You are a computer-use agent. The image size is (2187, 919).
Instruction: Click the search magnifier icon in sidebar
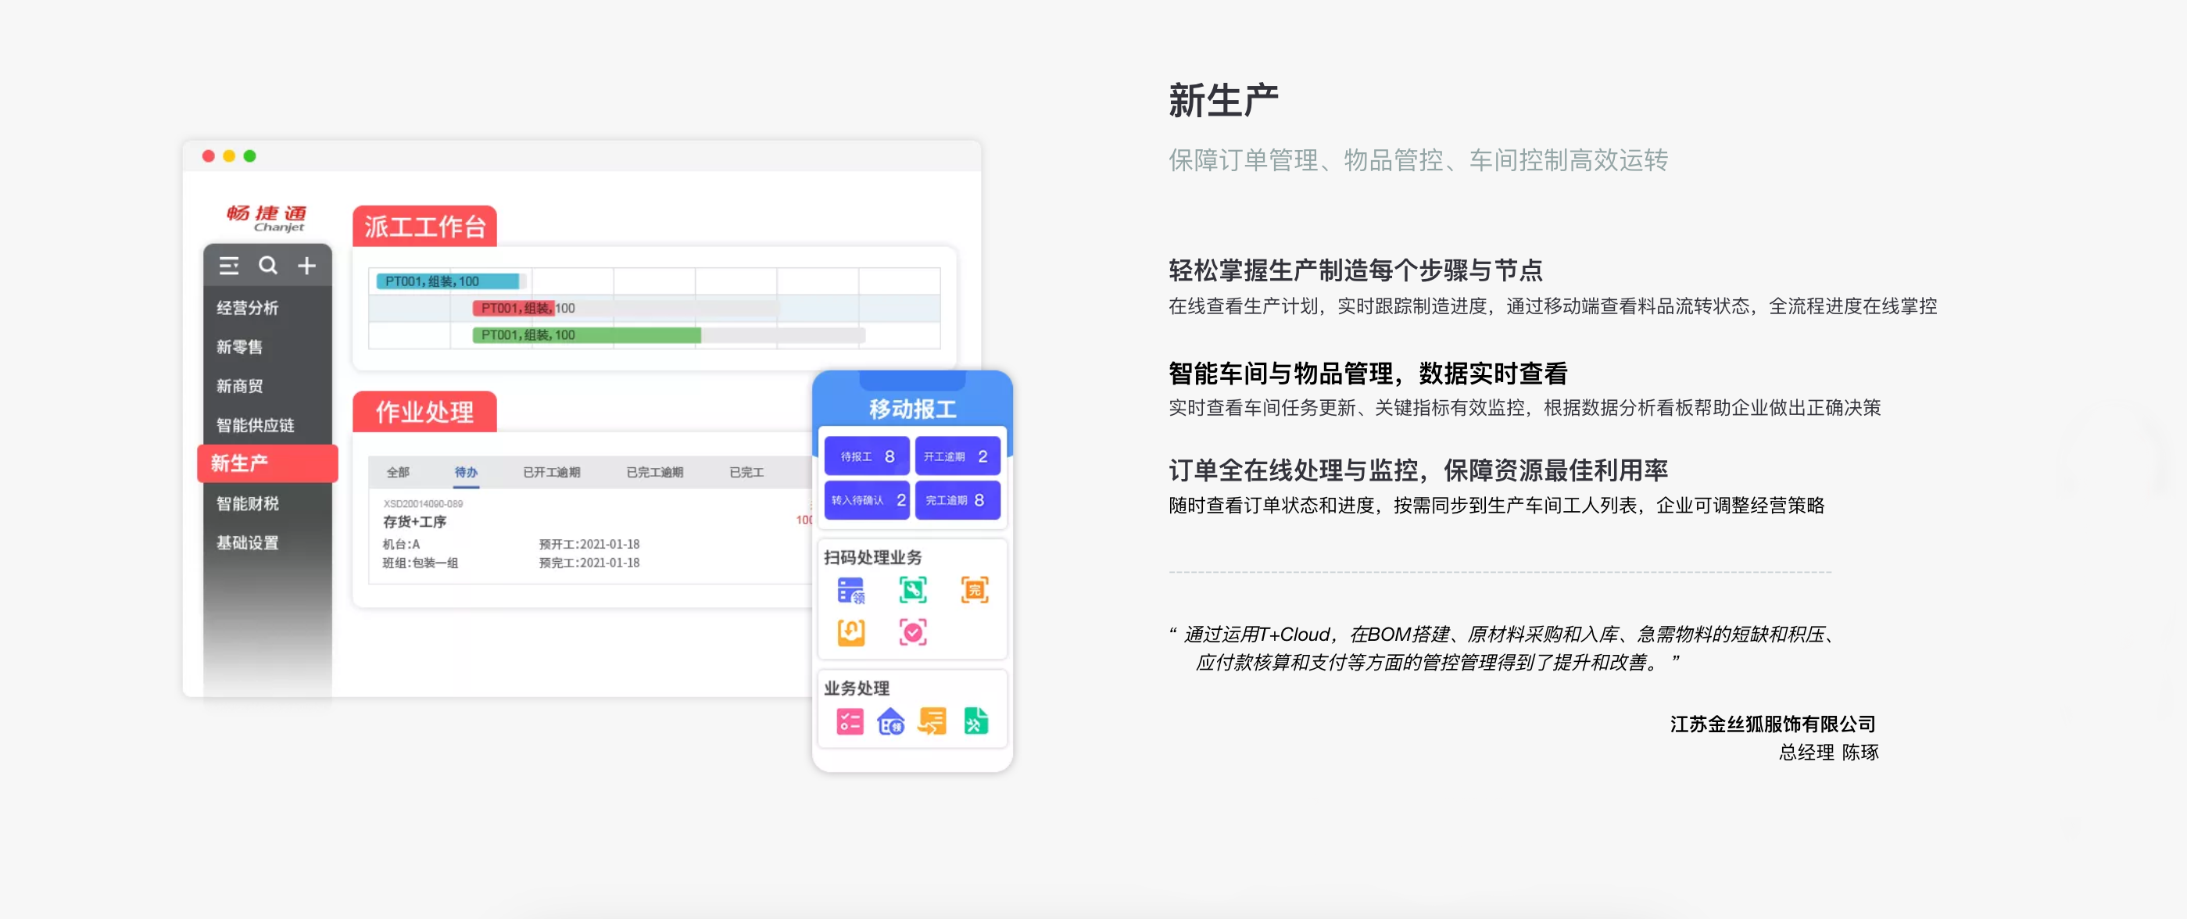(x=268, y=266)
